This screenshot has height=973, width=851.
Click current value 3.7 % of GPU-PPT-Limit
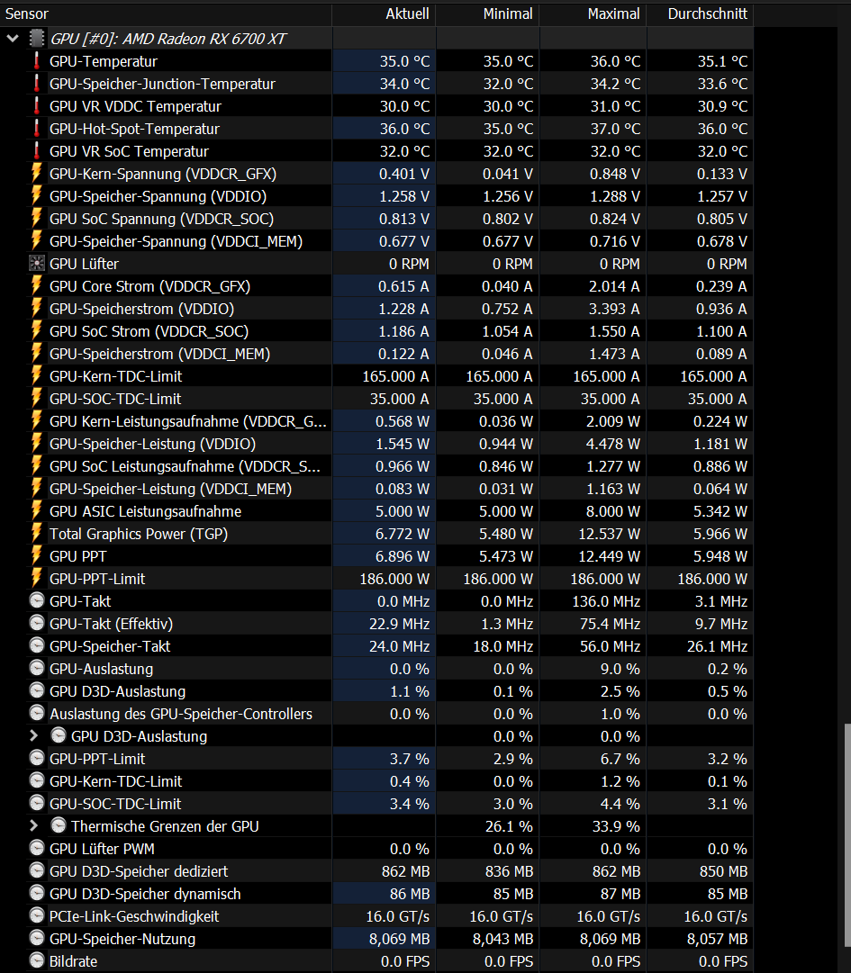coord(410,759)
